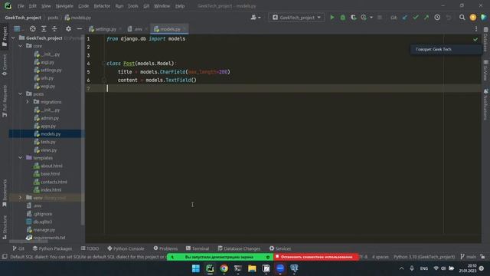Screen dimensions: 490x276
Task: Run the GeekTech_project configuration
Action: [x=332, y=18]
